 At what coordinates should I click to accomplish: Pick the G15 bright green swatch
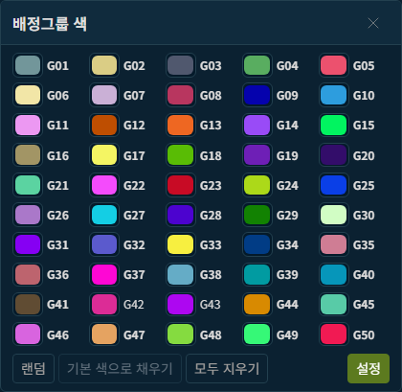(334, 125)
